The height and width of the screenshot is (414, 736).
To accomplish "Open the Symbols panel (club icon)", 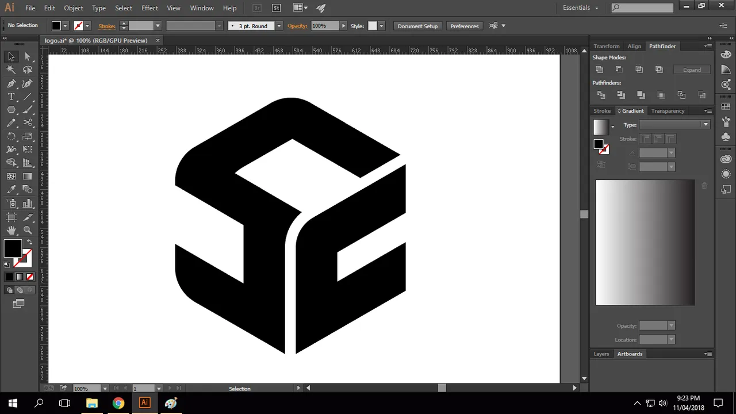I will [726, 136].
